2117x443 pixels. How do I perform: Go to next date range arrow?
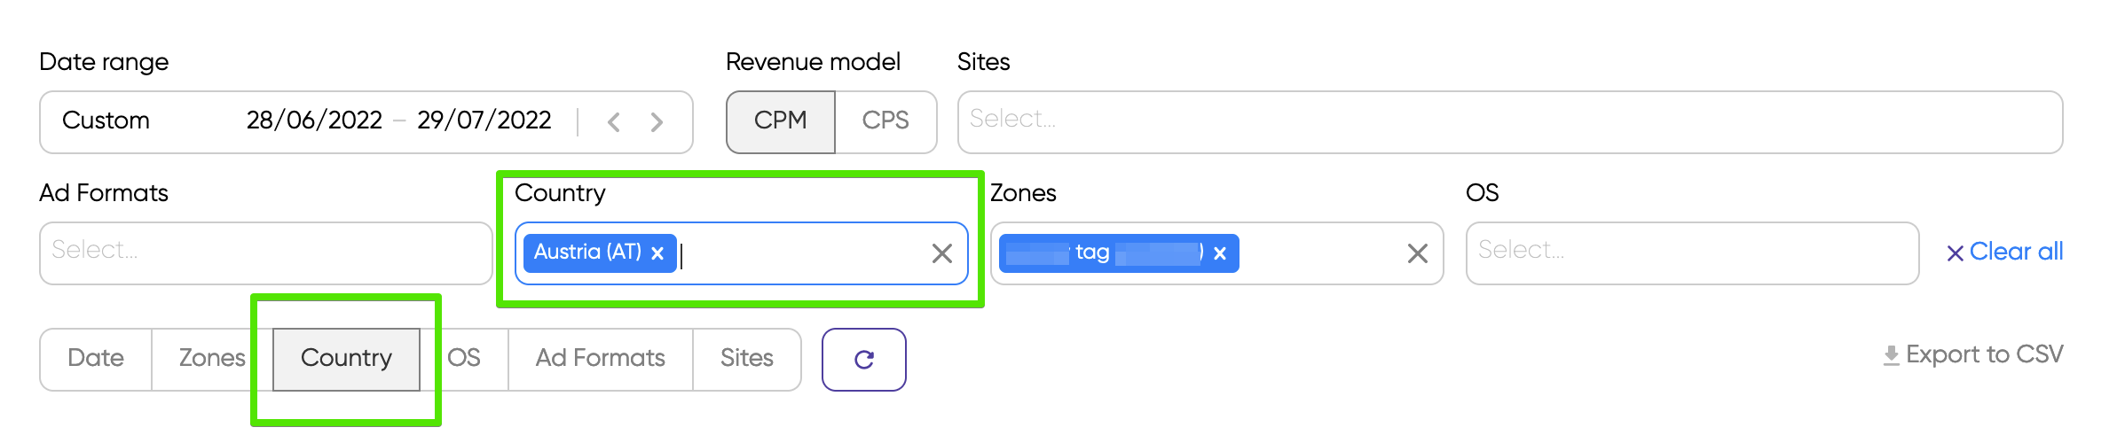click(657, 121)
